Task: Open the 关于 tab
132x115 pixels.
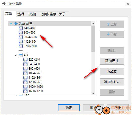Action: pos(63,14)
